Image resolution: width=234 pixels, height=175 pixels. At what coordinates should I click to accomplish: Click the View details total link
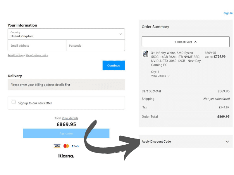click(70, 118)
